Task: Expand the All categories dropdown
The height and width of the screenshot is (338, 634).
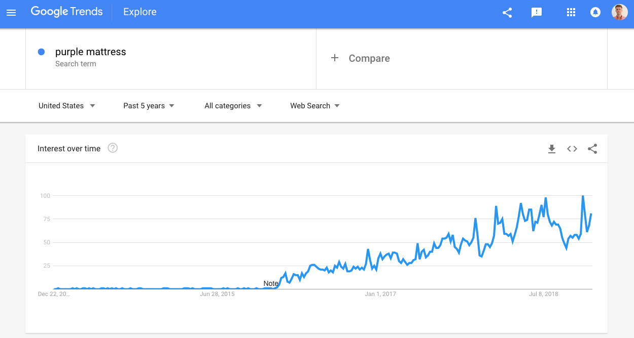Action: (233, 106)
